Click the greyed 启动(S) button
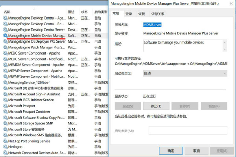The width and height of the screenshot is (236, 157). coord(128,106)
